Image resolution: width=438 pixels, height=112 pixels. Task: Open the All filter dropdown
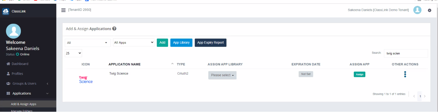(88, 43)
